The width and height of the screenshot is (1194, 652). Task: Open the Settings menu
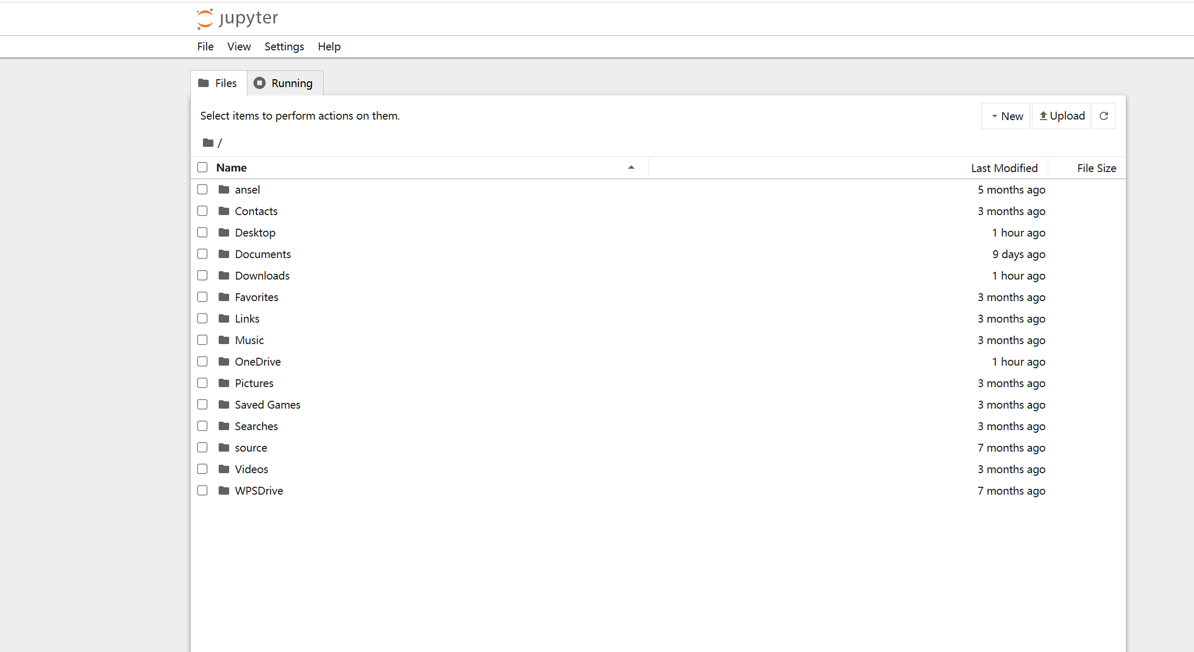coord(284,46)
